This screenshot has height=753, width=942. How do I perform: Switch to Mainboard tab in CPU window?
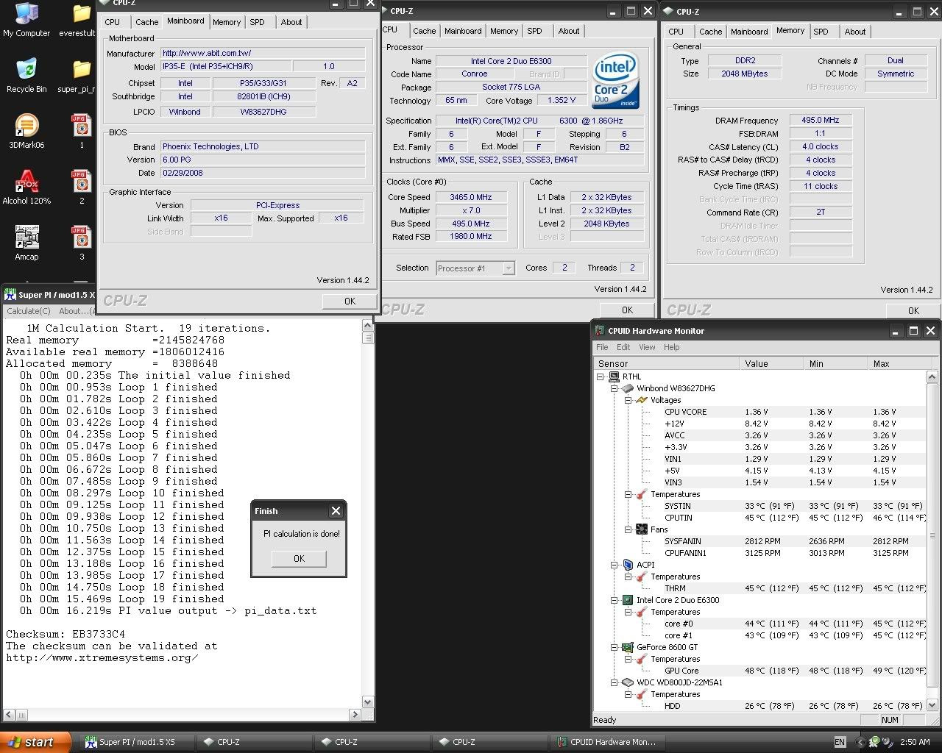pos(463,31)
